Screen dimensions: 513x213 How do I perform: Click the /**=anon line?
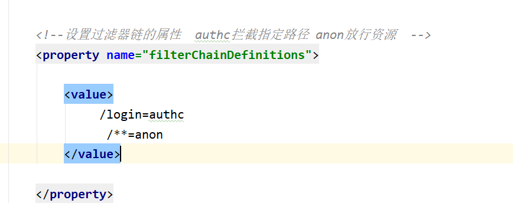(x=135, y=135)
